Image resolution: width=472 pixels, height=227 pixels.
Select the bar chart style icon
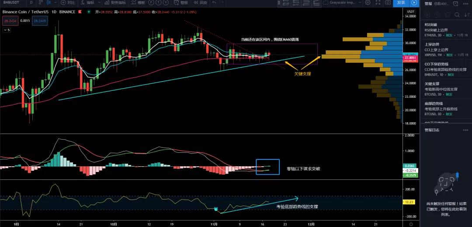[x=41, y=3]
